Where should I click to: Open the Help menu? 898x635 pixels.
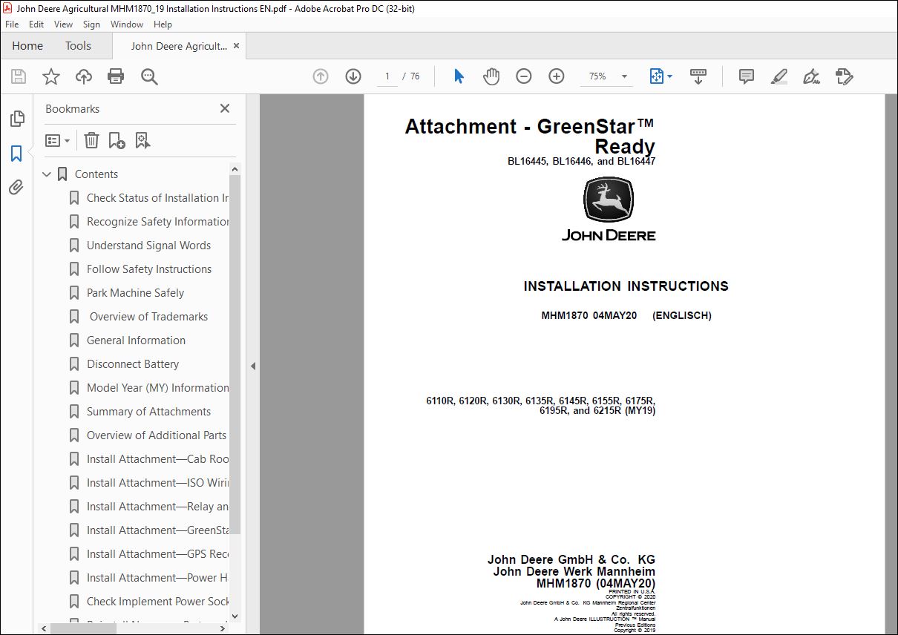163,24
